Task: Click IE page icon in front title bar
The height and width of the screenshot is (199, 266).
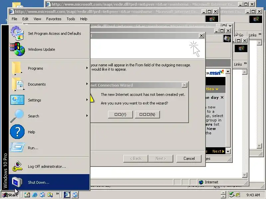Action: 12,12
